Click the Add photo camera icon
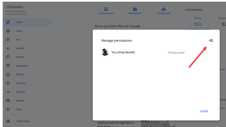 click(135, 9)
